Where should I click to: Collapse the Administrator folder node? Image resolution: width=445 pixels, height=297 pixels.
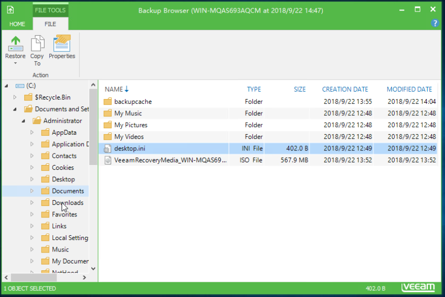point(23,121)
